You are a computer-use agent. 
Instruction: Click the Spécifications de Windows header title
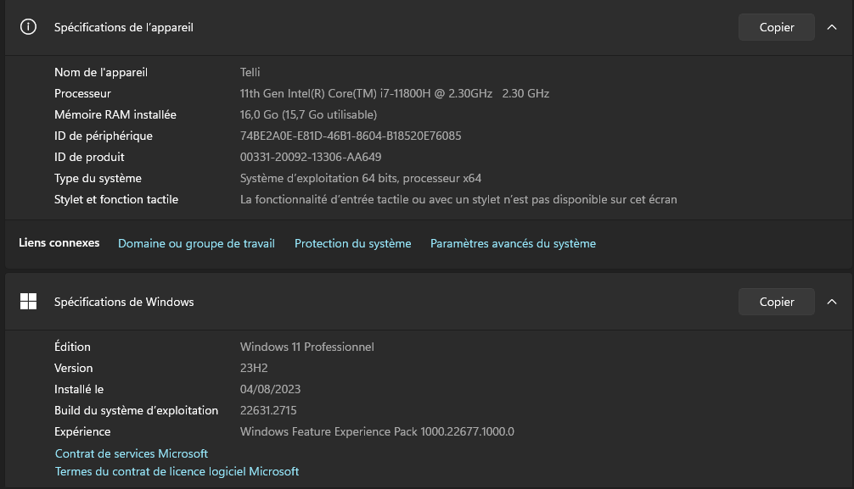point(124,302)
